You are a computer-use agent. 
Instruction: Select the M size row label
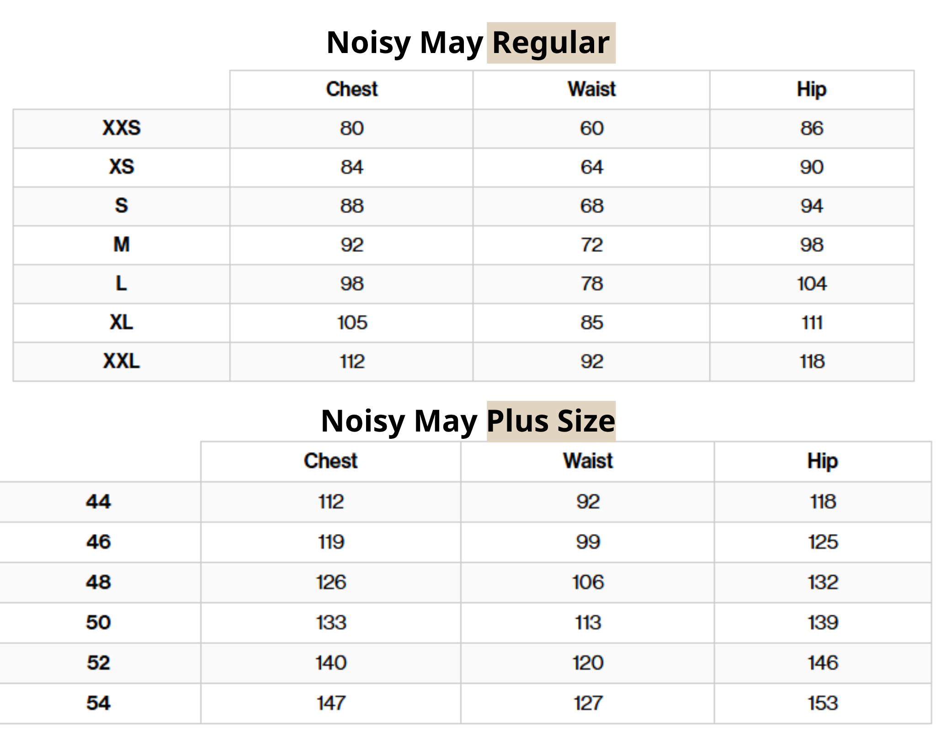[x=122, y=245]
